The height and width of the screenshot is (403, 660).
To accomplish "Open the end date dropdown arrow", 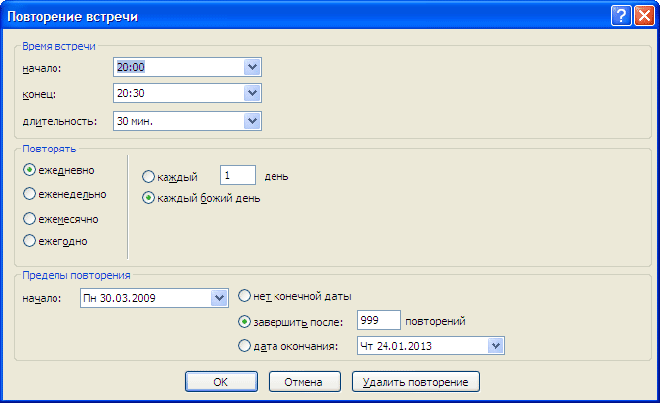I will pos(495,346).
